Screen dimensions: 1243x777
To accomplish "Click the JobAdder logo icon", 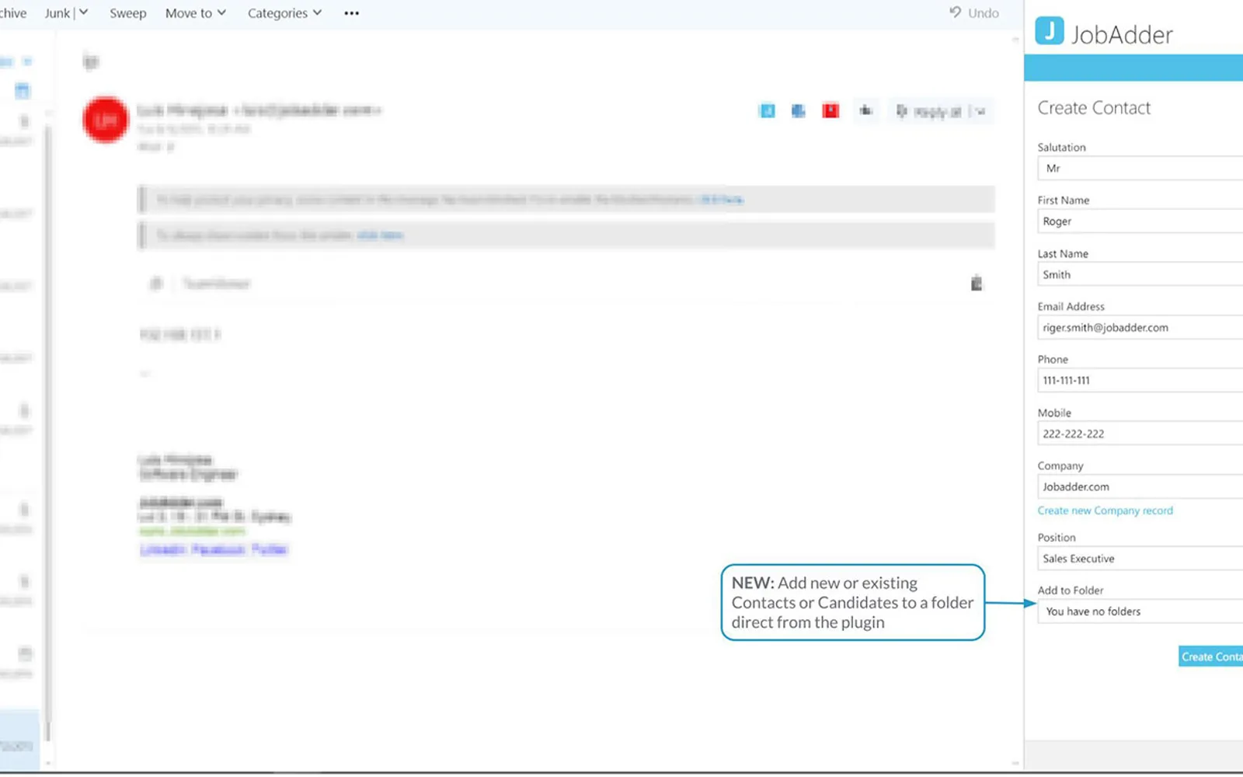I will (x=1050, y=30).
